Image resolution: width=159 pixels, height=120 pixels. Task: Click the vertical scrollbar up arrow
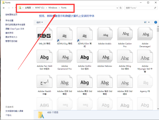click(158, 26)
